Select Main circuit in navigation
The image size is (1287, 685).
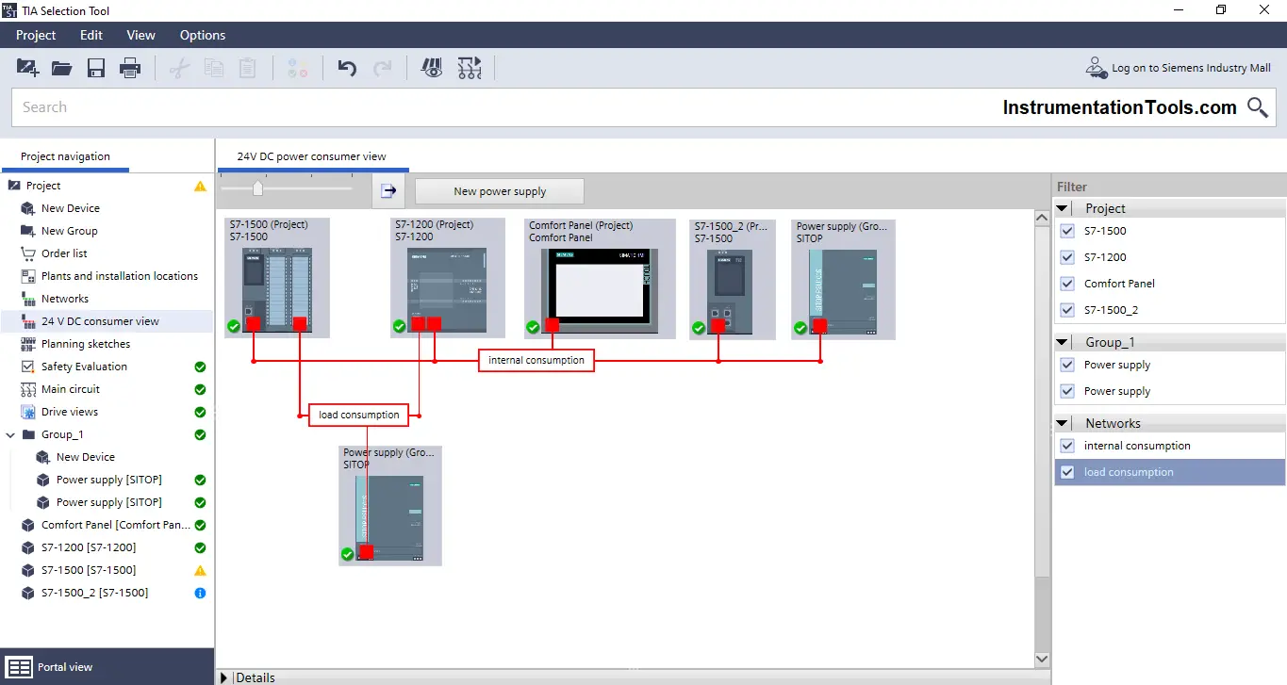click(71, 389)
